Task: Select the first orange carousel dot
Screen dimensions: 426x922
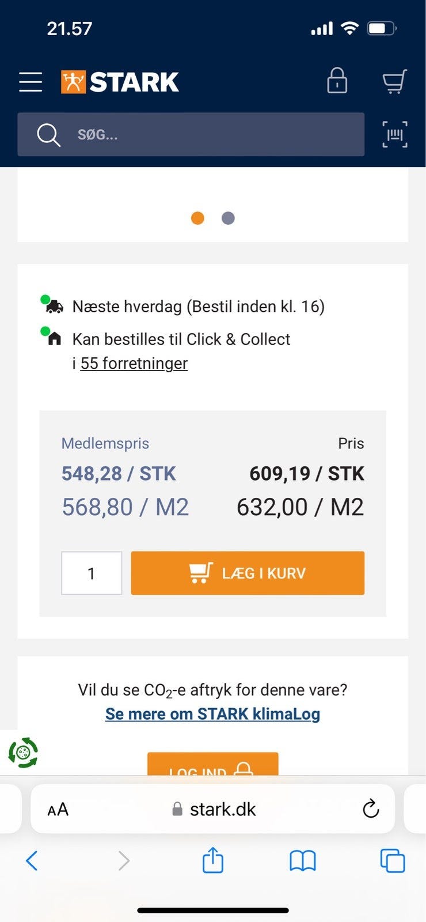Action: (x=197, y=218)
